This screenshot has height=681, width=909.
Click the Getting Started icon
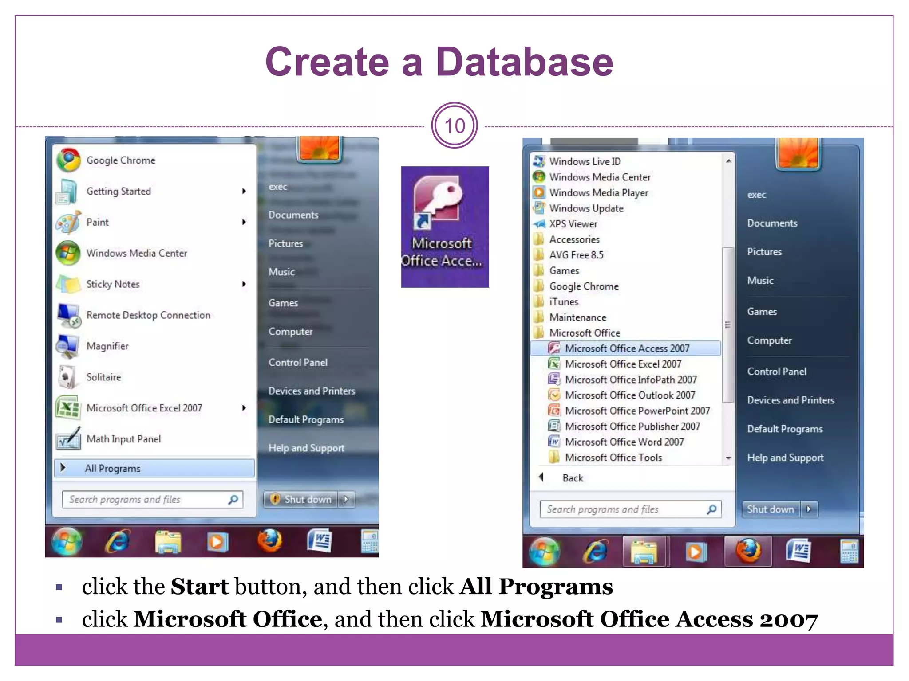click(x=67, y=192)
